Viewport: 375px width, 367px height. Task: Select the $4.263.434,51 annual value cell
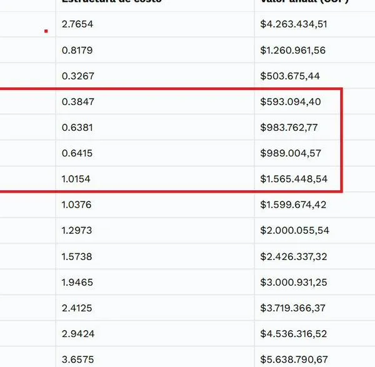pos(294,24)
